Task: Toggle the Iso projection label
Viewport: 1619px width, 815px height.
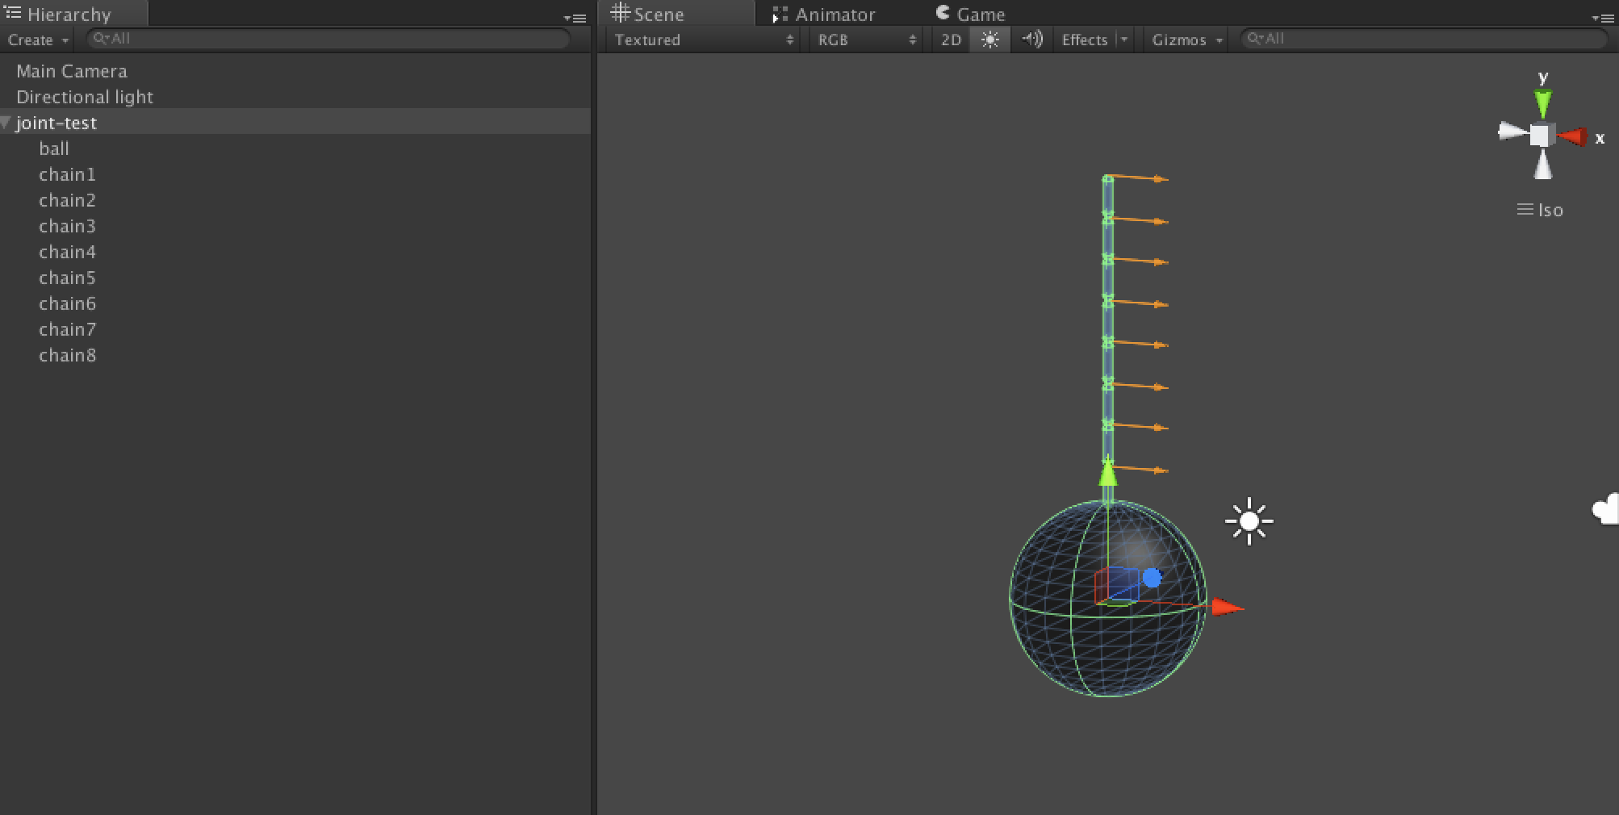Action: pos(1540,210)
